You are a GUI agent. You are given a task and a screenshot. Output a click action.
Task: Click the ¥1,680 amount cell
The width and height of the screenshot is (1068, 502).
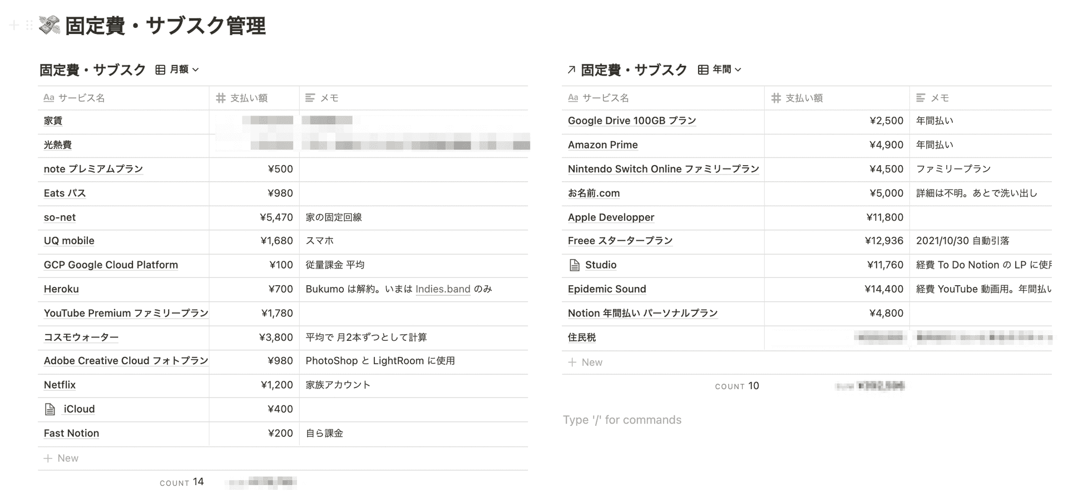coord(254,241)
